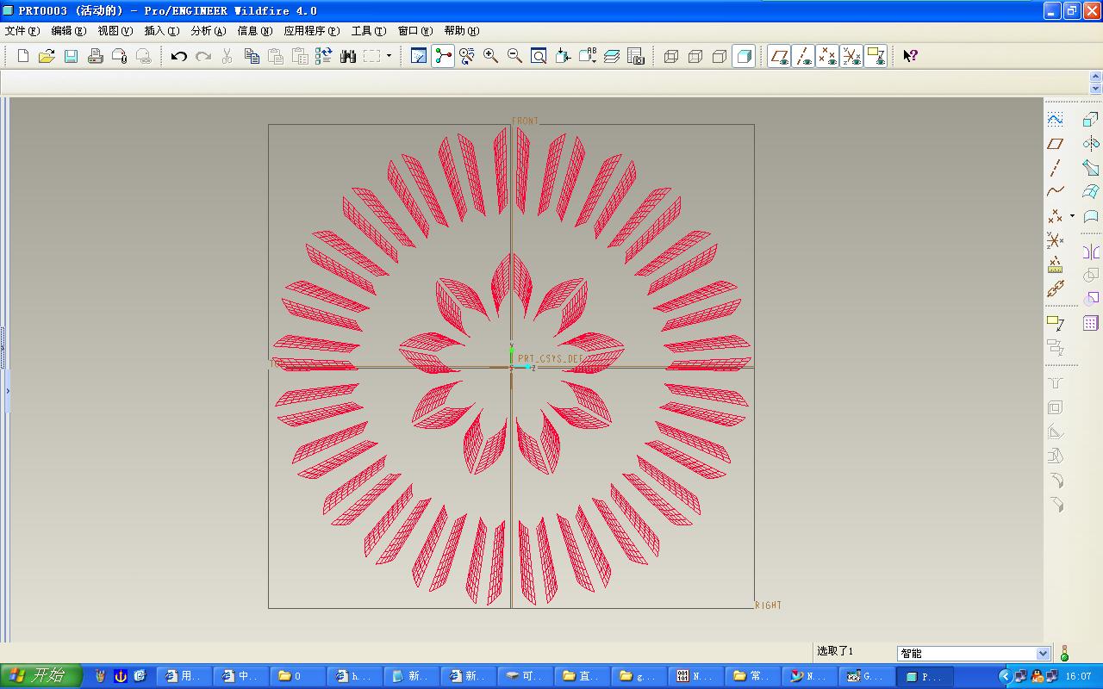Screen dimensions: 1103x689
Task: Select the PRT_CSYS_DEF coordinate system label
Action: point(551,357)
